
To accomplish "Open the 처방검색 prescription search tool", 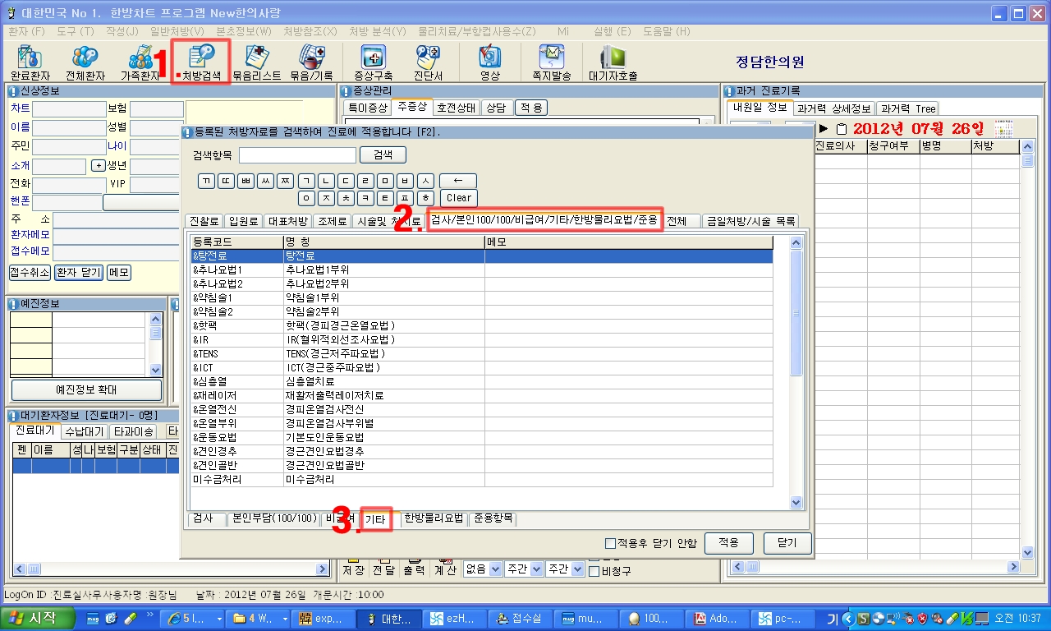I will [x=201, y=62].
